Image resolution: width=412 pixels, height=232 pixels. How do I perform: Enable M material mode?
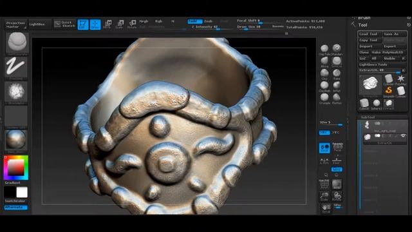pos(173,21)
